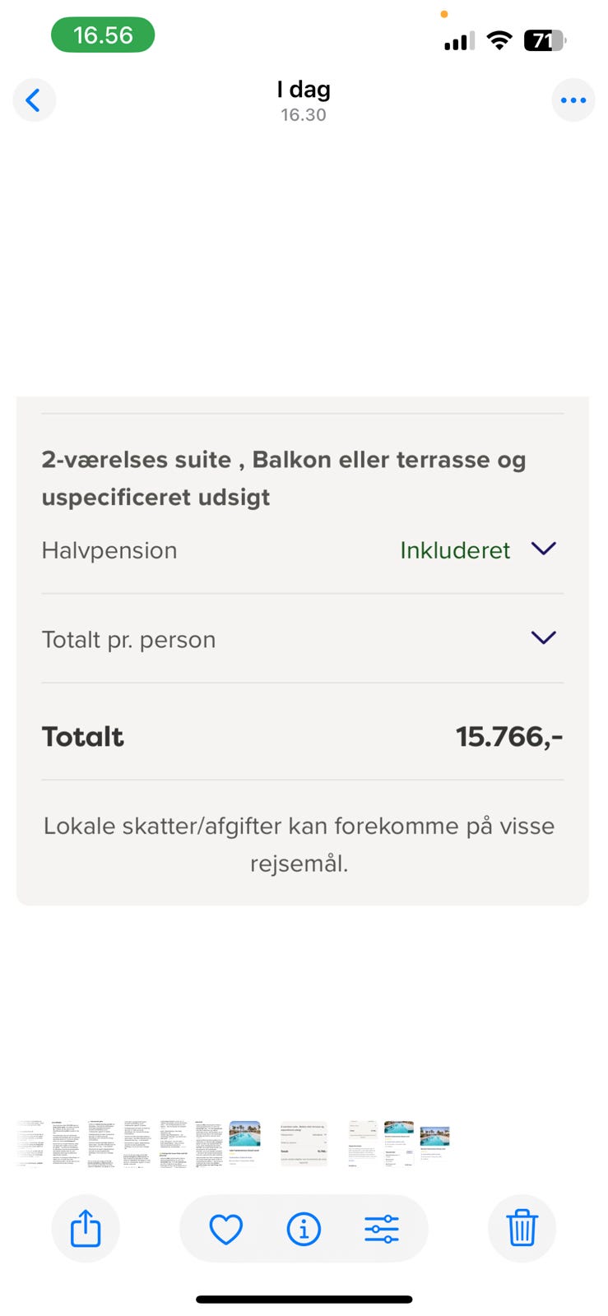Select the first text-page thumbnail in the strip
Image resolution: width=608 pixels, height=1316 pixels.
pos(30,1143)
